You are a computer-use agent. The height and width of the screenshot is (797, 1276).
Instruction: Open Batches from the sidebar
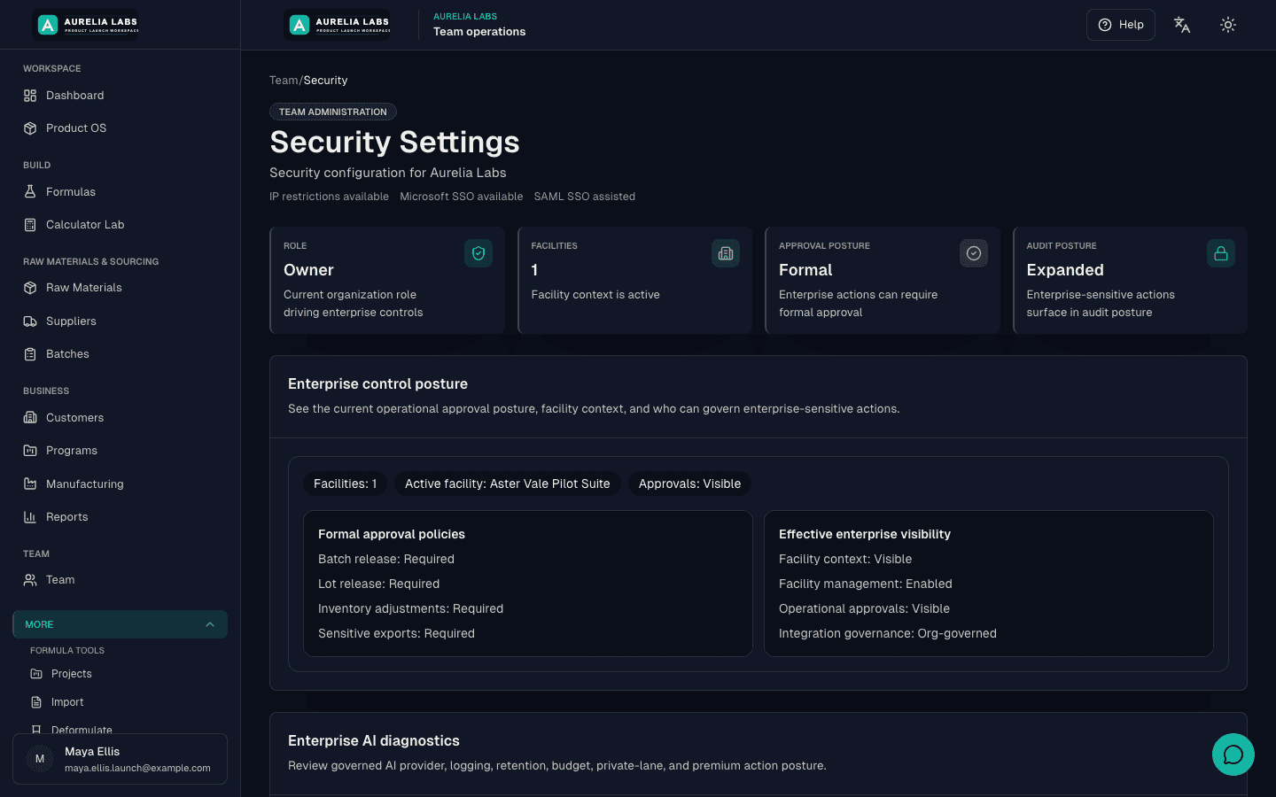[120, 354]
